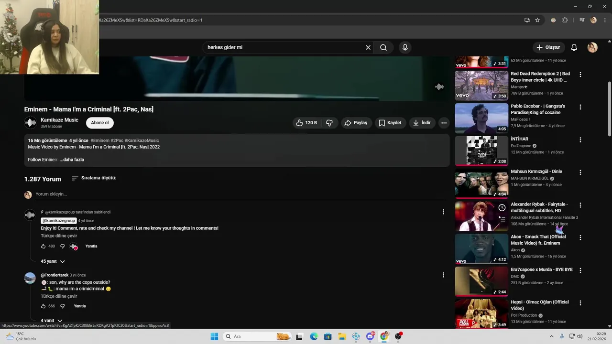This screenshot has height=344, width=612.
Task: Dislike the @Frontiertarek comment
Action: tap(62, 306)
